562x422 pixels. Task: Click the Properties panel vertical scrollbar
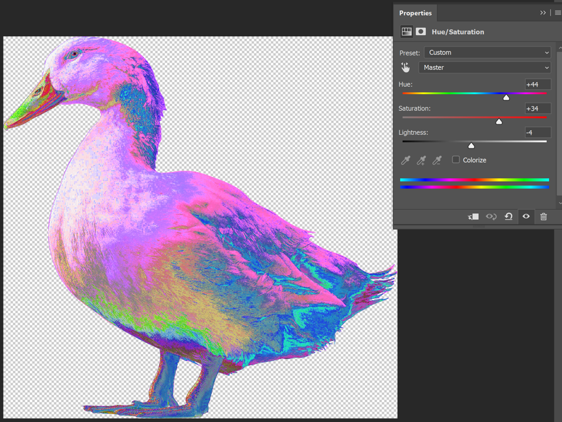pos(559,124)
